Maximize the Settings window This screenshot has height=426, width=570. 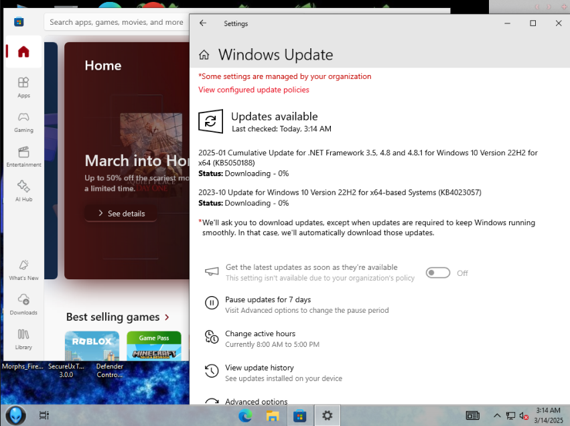tap(533, 23)
